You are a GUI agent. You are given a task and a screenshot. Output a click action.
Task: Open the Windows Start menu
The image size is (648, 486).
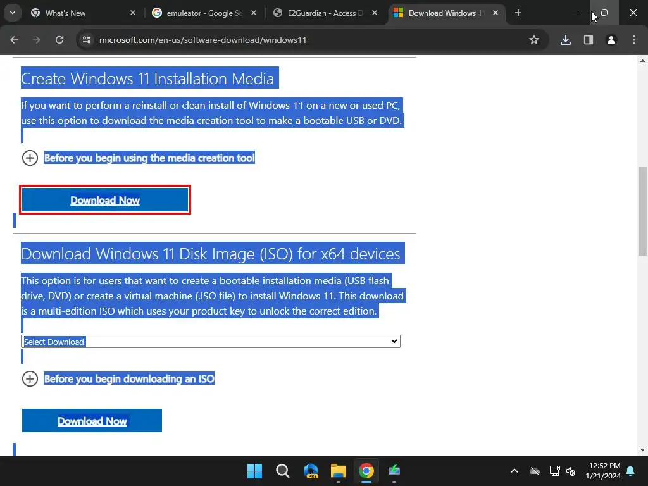pos(254,471)
